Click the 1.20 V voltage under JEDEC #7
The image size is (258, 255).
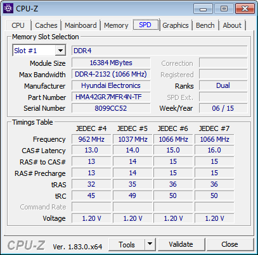pos(214,218)
